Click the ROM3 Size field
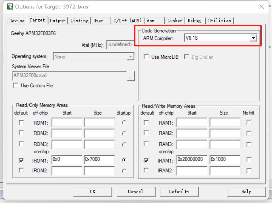This screenshot has height=203, width=272. [x=99, y=145]
